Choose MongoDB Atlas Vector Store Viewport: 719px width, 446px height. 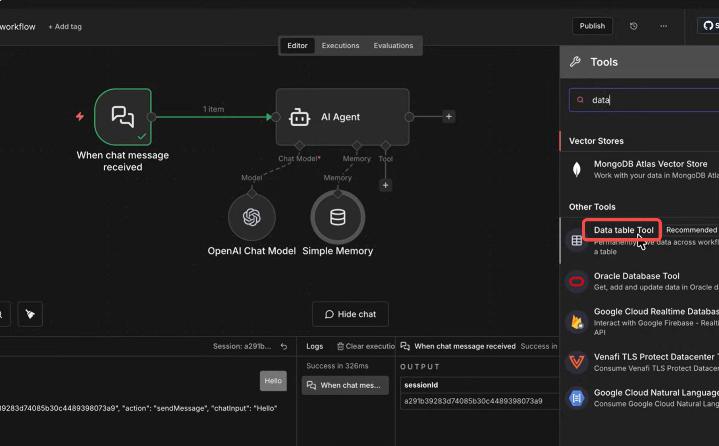click(639, 169)
